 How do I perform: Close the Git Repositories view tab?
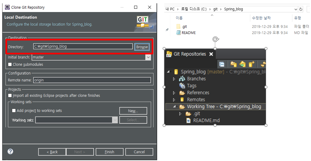[x=211, y=54]
